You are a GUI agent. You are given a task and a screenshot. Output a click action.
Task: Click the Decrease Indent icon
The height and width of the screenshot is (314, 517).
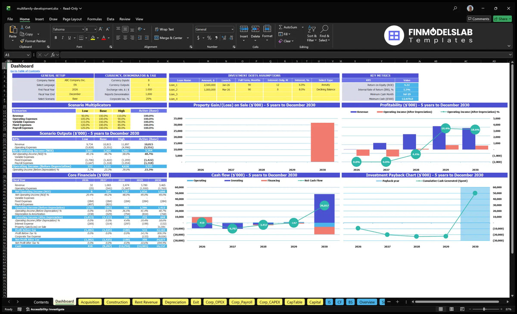coord(140,38)
